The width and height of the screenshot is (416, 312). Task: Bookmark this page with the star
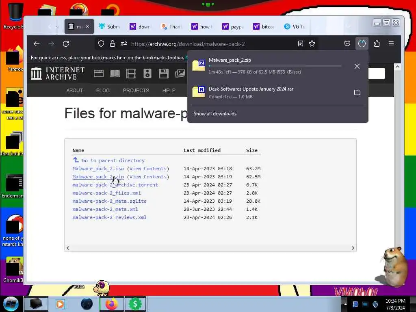[x=312, y=43]
